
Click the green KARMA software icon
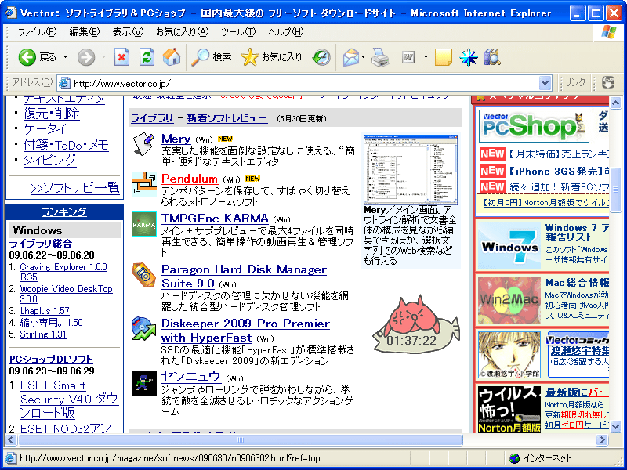pyautogui.click(x=144, y=224)
